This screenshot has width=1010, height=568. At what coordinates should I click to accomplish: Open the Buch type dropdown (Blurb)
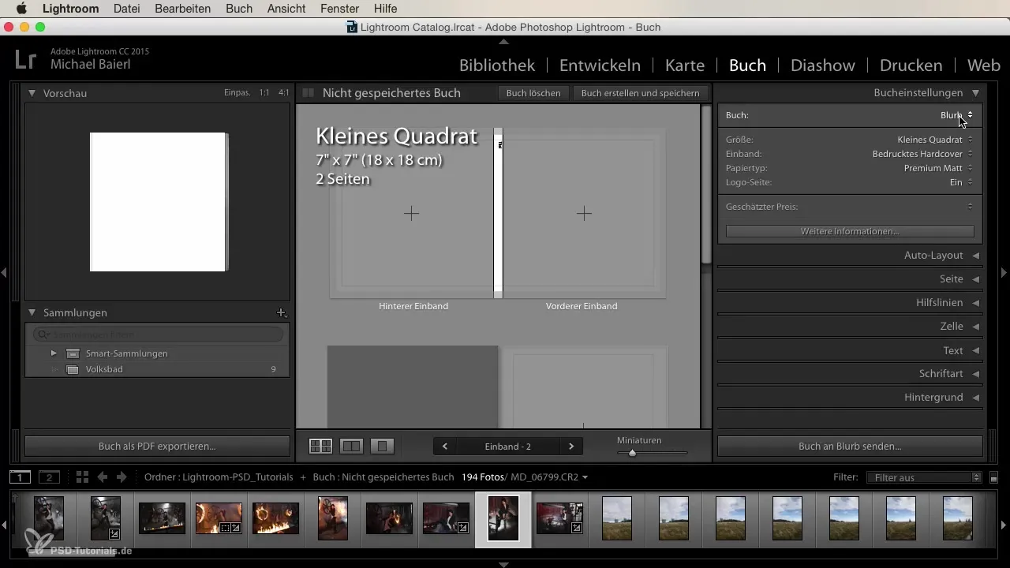click(956, 115)
